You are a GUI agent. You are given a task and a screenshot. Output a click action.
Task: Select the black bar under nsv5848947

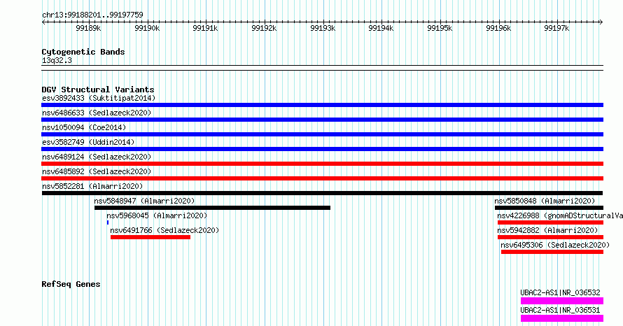[x=212, y=208]
